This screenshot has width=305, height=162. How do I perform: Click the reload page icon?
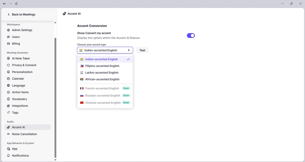coord(16,4)
